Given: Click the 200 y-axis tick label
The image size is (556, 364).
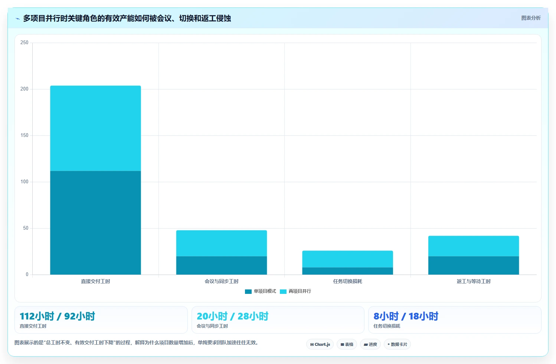Looking at the screenshot, I should tap(24, 89).
